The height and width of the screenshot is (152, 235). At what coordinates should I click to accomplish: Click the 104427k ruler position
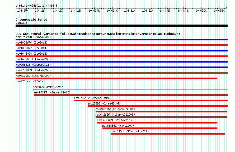point(58,11)
